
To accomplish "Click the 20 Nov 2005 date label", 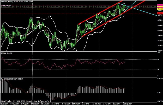I will [66, 104].
